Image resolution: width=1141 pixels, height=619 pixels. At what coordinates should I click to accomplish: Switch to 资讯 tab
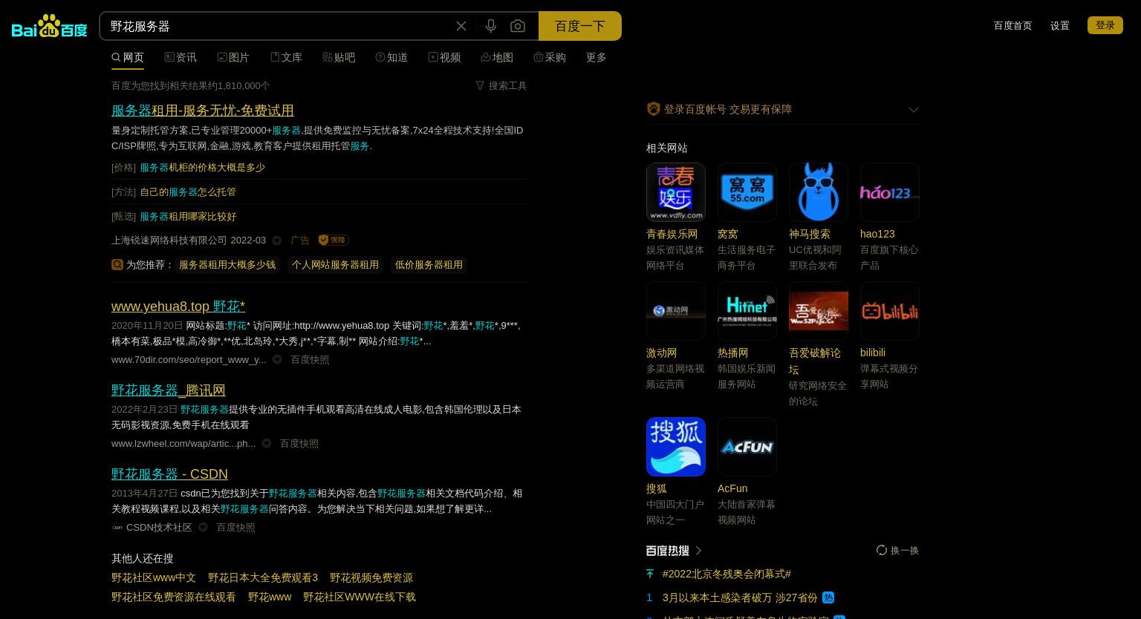(x=181, y=57)
